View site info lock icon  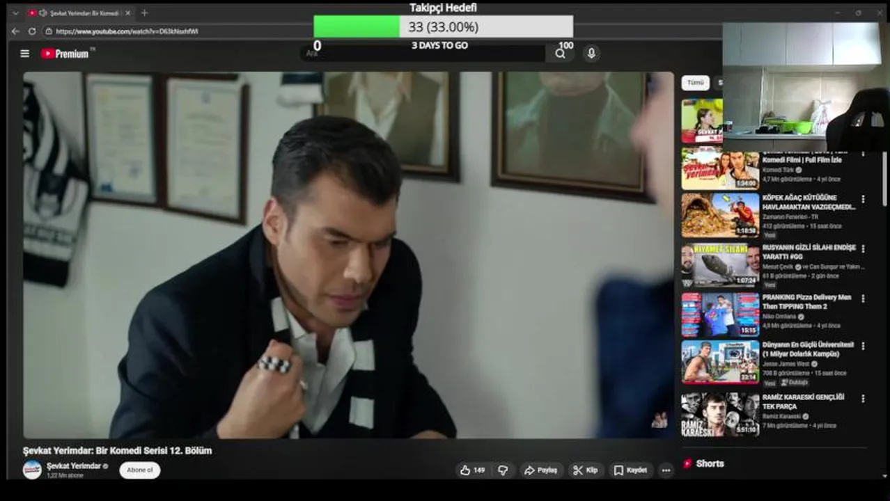(49, 31)
